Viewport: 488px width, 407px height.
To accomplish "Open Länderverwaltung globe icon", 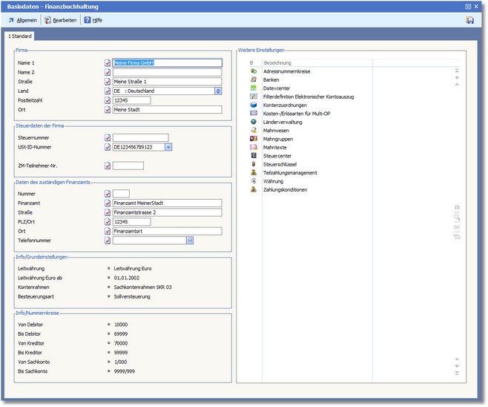I will [x=254, y=122].
